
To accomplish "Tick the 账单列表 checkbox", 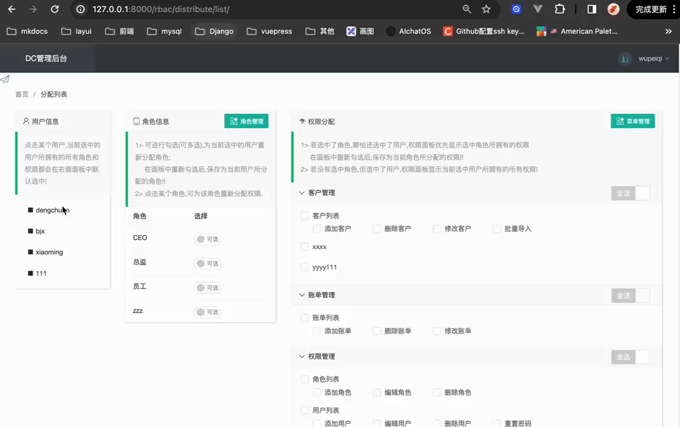I will tap(305, 318).
